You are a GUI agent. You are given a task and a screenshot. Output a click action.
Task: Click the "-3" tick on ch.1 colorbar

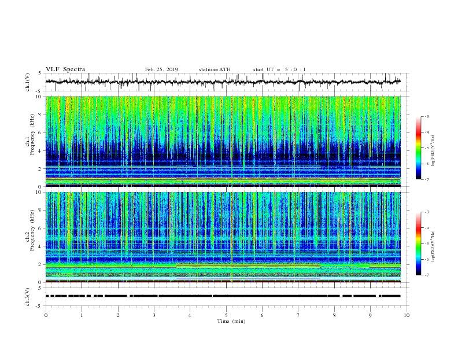click(426, 116)
